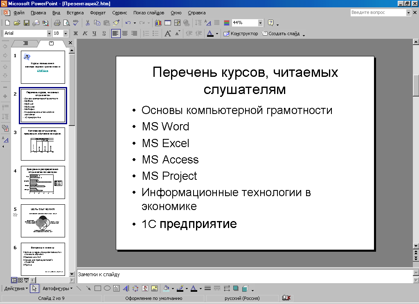Insert a Text Box from drawing toolbar
Image resolution: width=419 pixels, height=304 pixels.
click(x=117, y=288)
